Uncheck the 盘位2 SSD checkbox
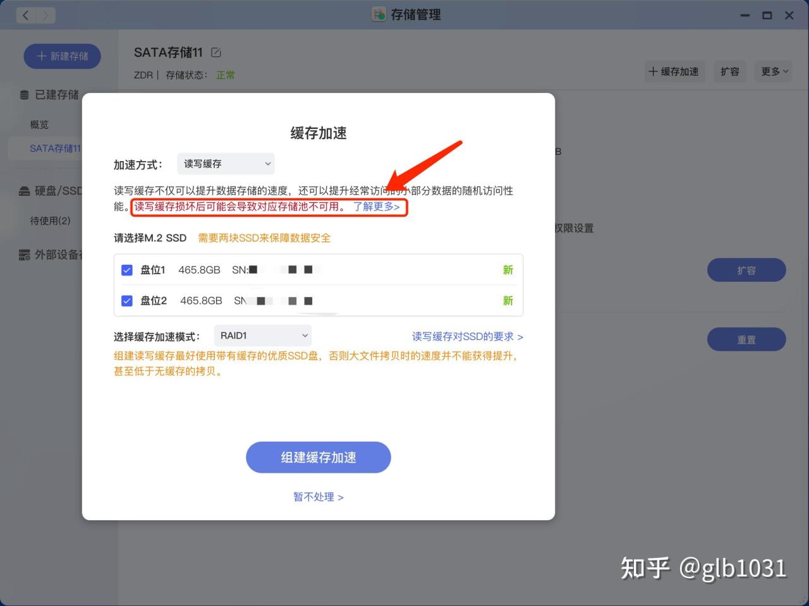This screenshot has width=809, height=606. (x=127, y=301)
